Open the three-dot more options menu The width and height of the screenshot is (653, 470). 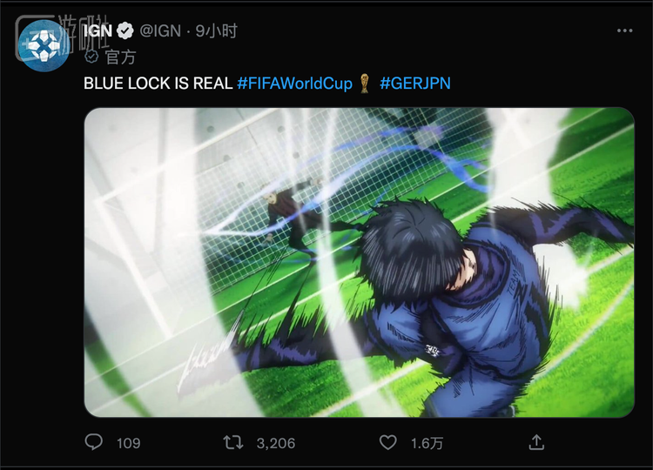coord(624,30)
